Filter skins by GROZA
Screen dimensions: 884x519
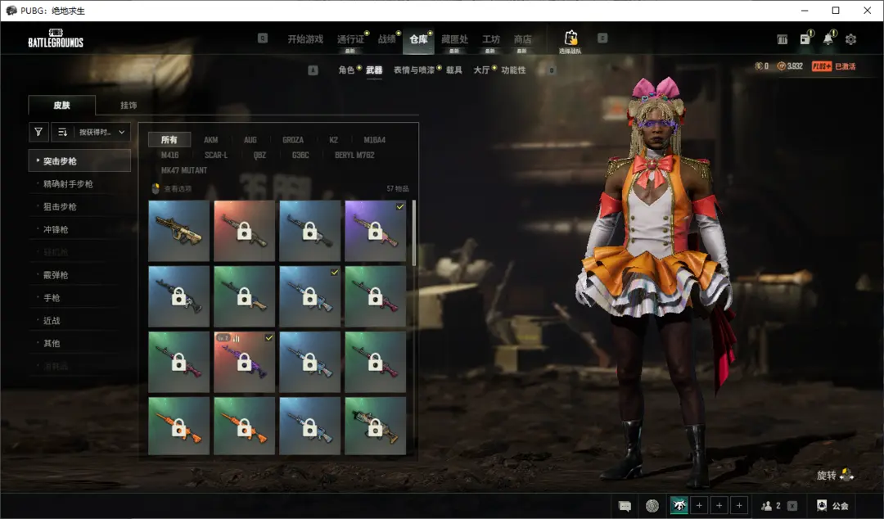(x=293, y=139)
